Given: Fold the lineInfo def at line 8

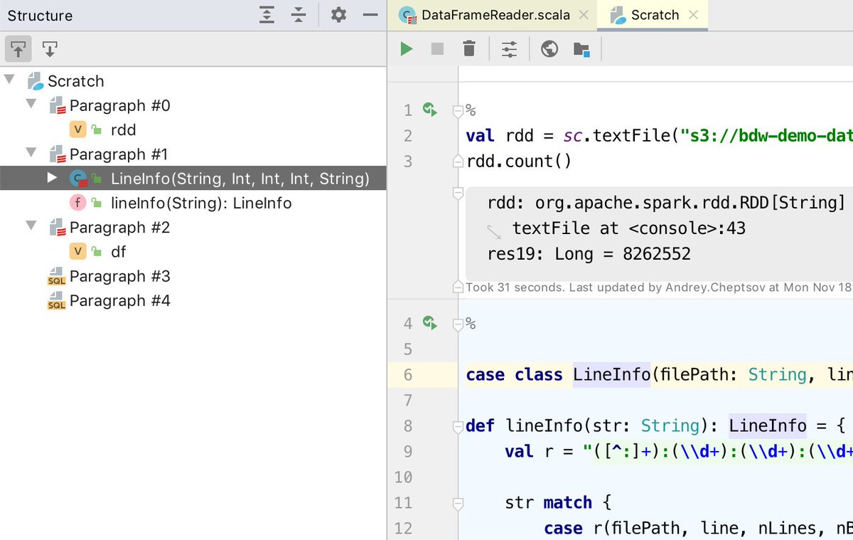Looking at the screenshot, I should pos(458,426).
